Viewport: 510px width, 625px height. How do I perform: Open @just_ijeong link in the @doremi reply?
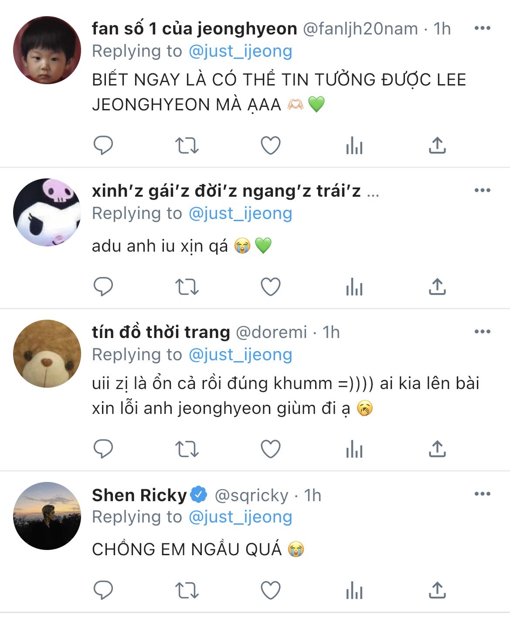click(240, 355)
